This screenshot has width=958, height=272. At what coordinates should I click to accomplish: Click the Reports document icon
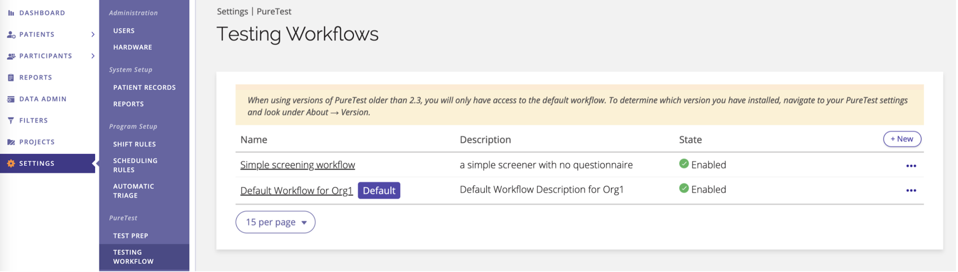point(11,77)
